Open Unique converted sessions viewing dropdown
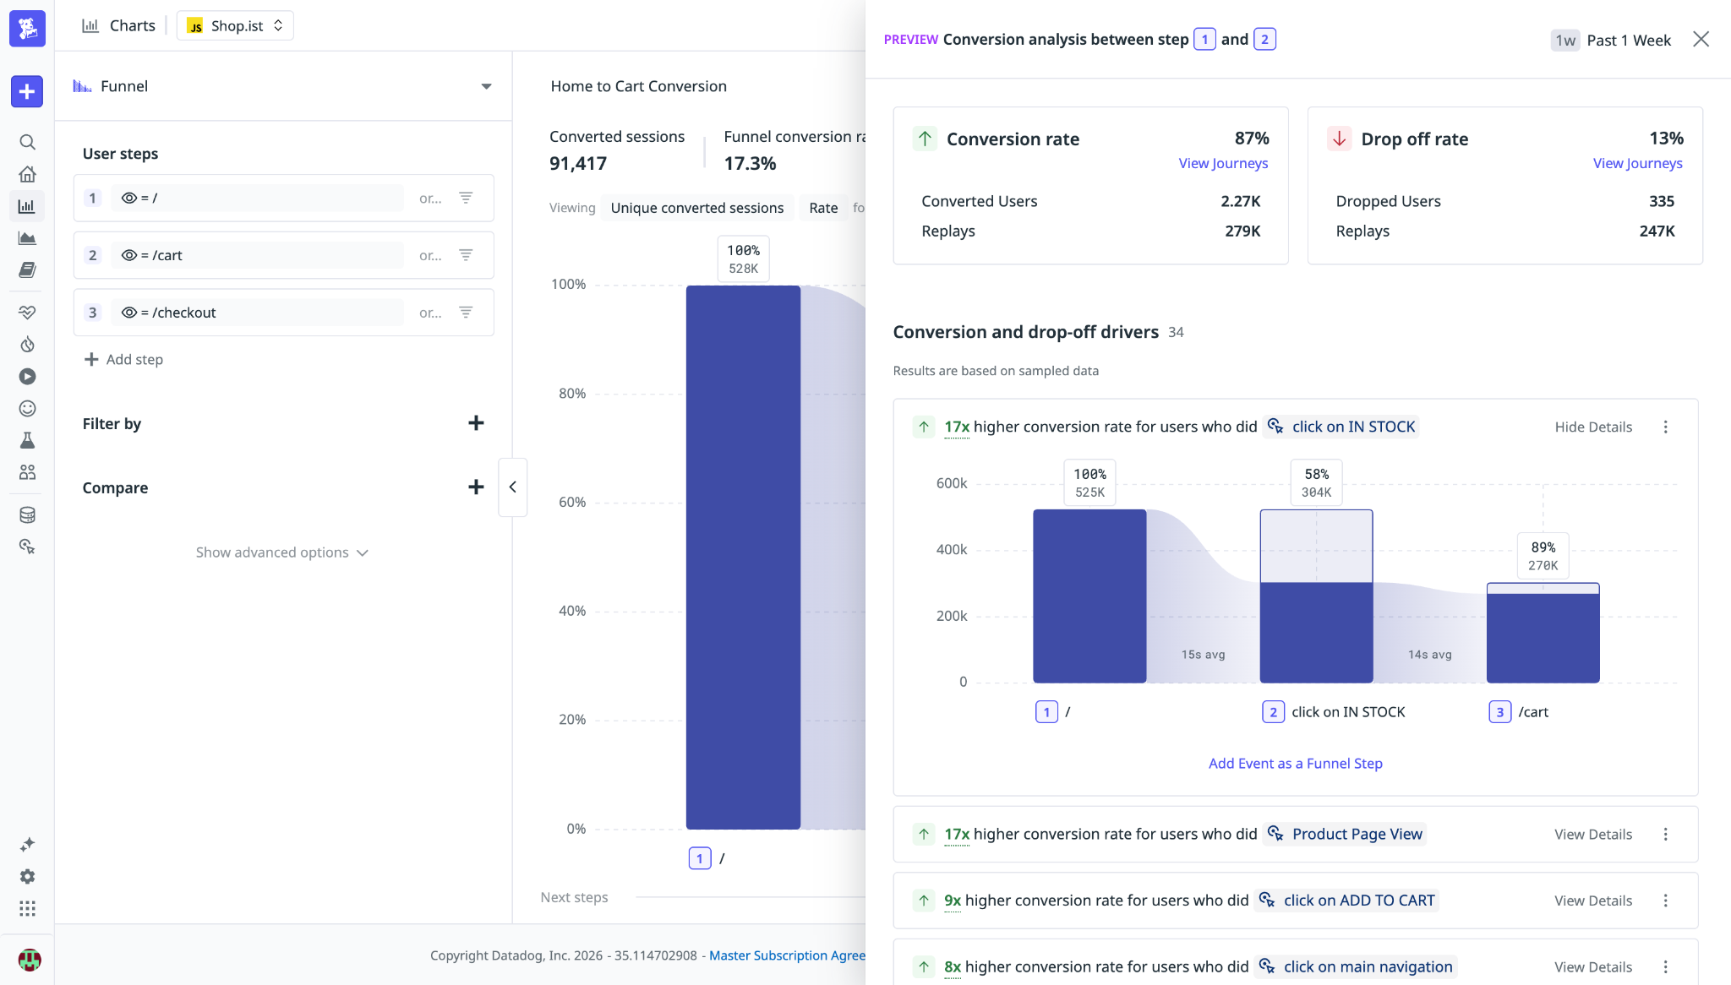Screen dimensions: 1731x985 697,208
